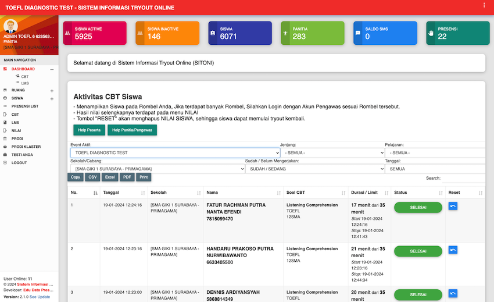This screenshot has height=302, width=494.
Task: Select Logout from main navigation
Action: (x=19, y=163)
